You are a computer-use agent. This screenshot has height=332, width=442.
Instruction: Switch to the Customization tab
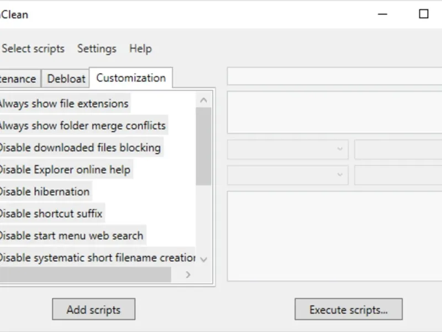point(131,78)
